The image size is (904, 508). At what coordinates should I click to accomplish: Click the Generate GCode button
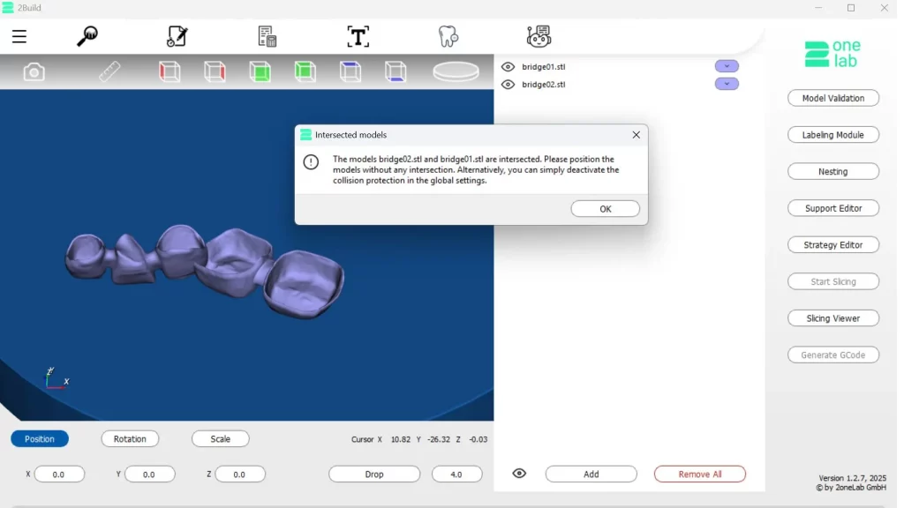coord(833,355)
